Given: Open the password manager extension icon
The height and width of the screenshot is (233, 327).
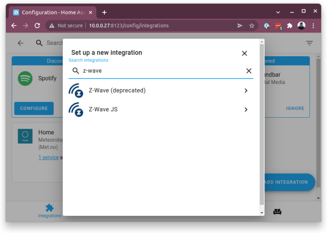Looking at the screenshot, I should [266, 26].
